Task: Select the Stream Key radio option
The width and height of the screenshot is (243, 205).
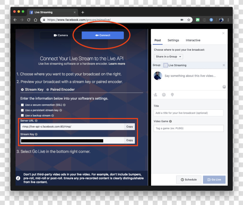Action: click(22, 90)
